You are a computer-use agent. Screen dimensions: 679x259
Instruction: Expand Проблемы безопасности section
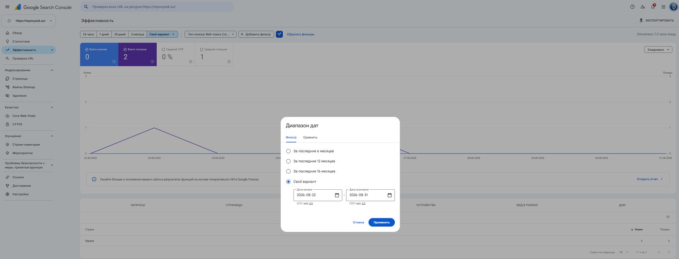(x=52, y=165)
